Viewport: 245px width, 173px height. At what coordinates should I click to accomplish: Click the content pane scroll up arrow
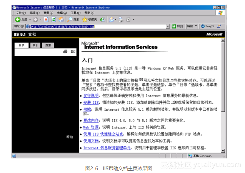pos(223,40)
